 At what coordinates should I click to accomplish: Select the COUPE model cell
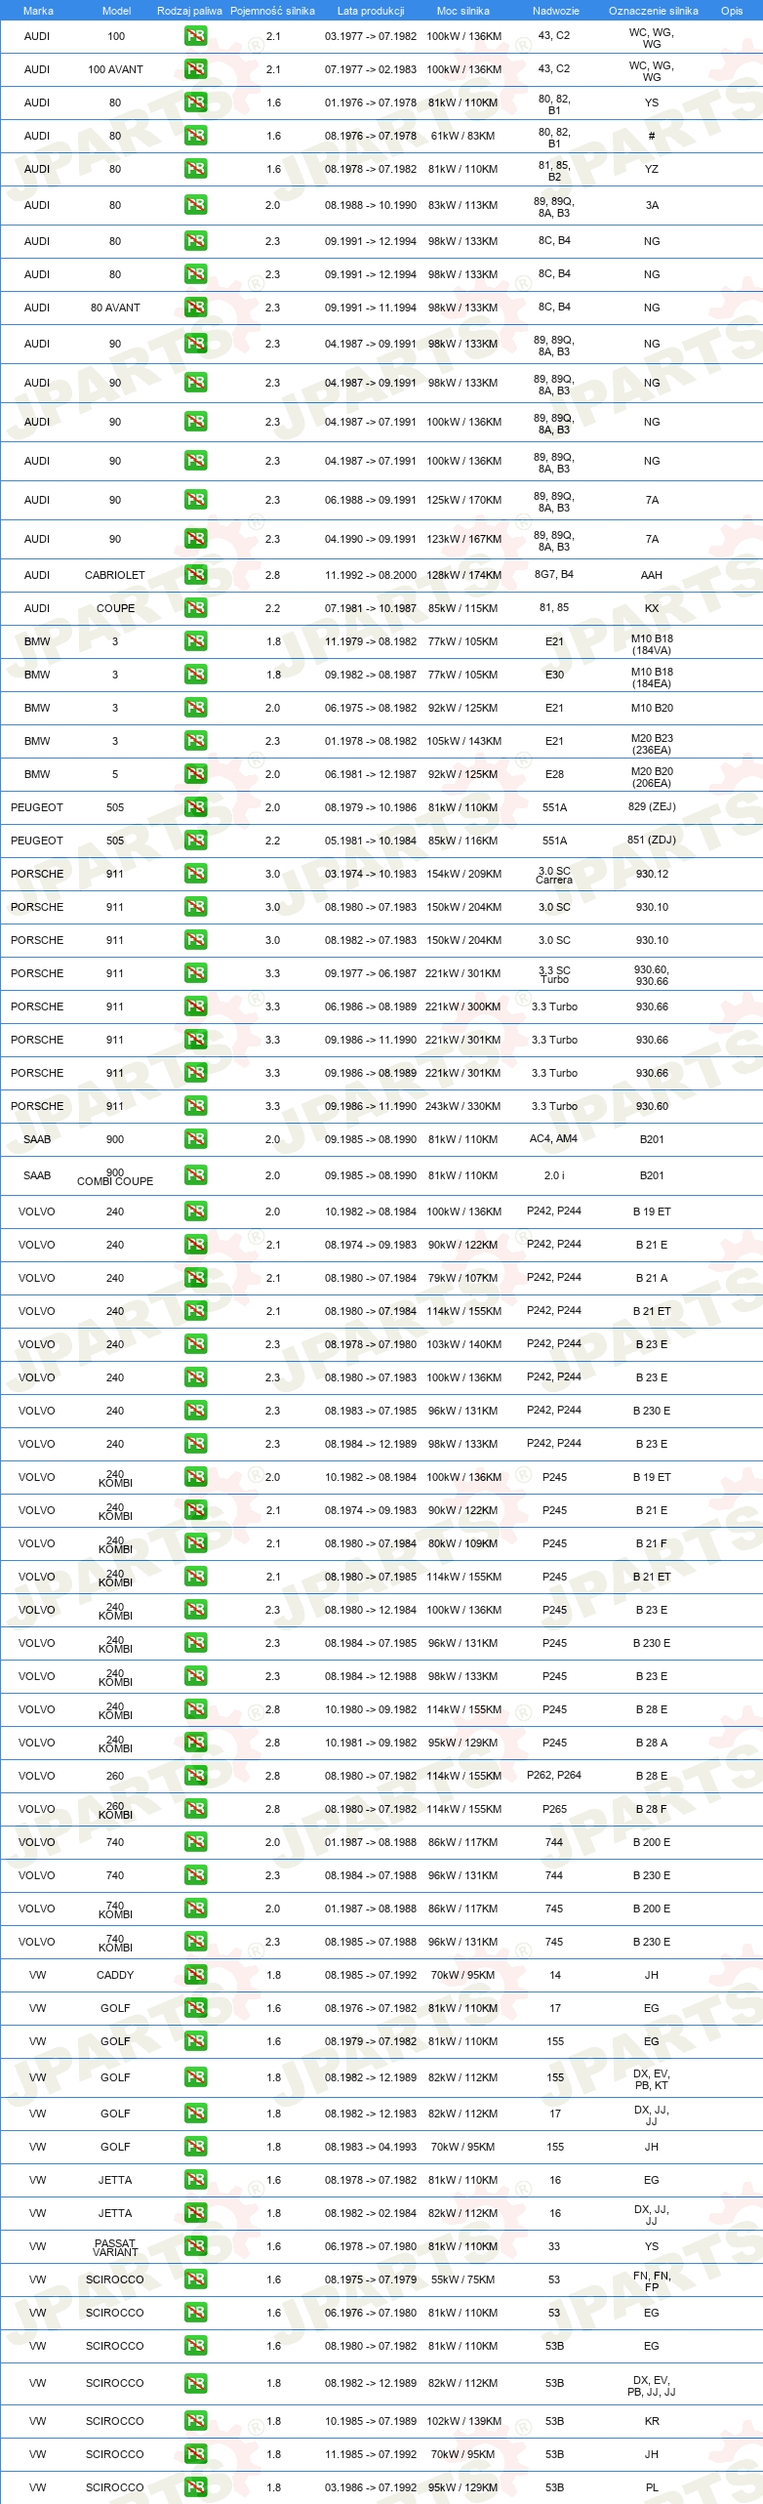tap(115, 608)
